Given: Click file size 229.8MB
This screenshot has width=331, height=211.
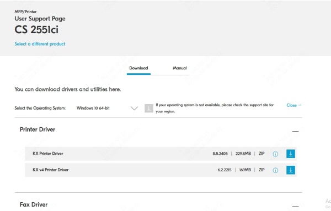Looking at the screenshot, I should pyautogui.click(x=243, y=154).
